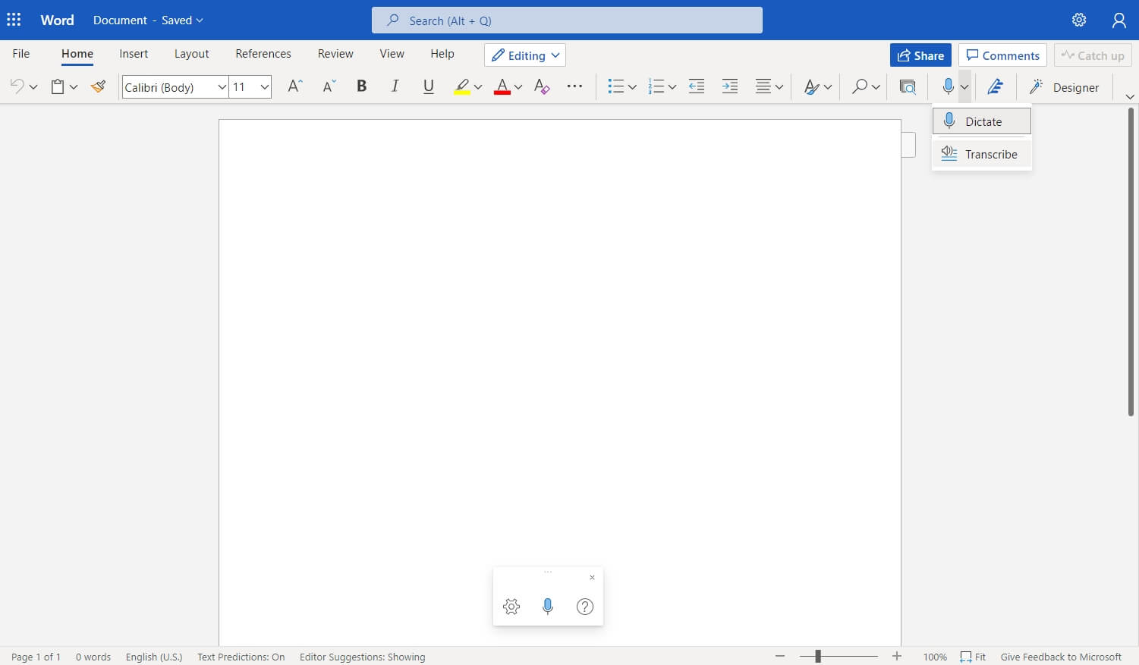Select the Format Painter brush icon
The image size is (1139, 665).
(x=98, y=86)
